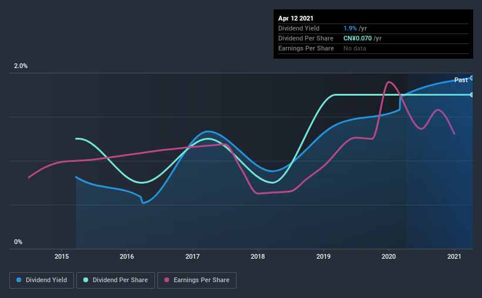This screenshot has height=298, width=482.
Task: Click the Apr 12 2021 tooltip date
Action: coord(296,18)
